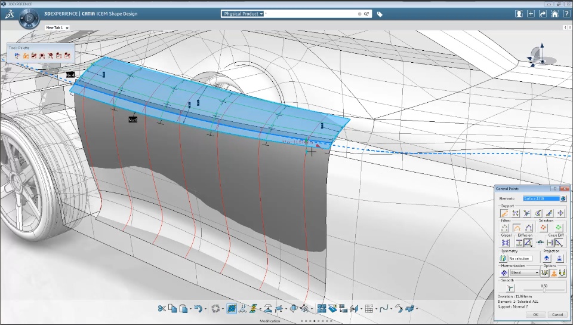Image resolution: width=573 pixels, height=325 pixels.
Task: Switch to New Tab 1
Action: [54, 27]
